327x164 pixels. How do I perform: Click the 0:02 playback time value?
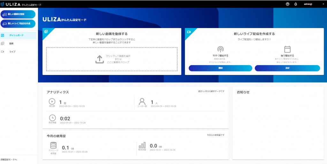pos(65,119)
